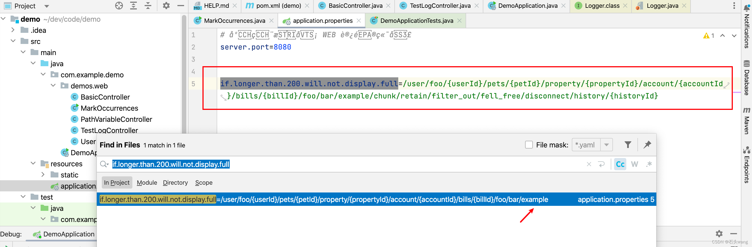Insert new line in search field

pos(601,164)
